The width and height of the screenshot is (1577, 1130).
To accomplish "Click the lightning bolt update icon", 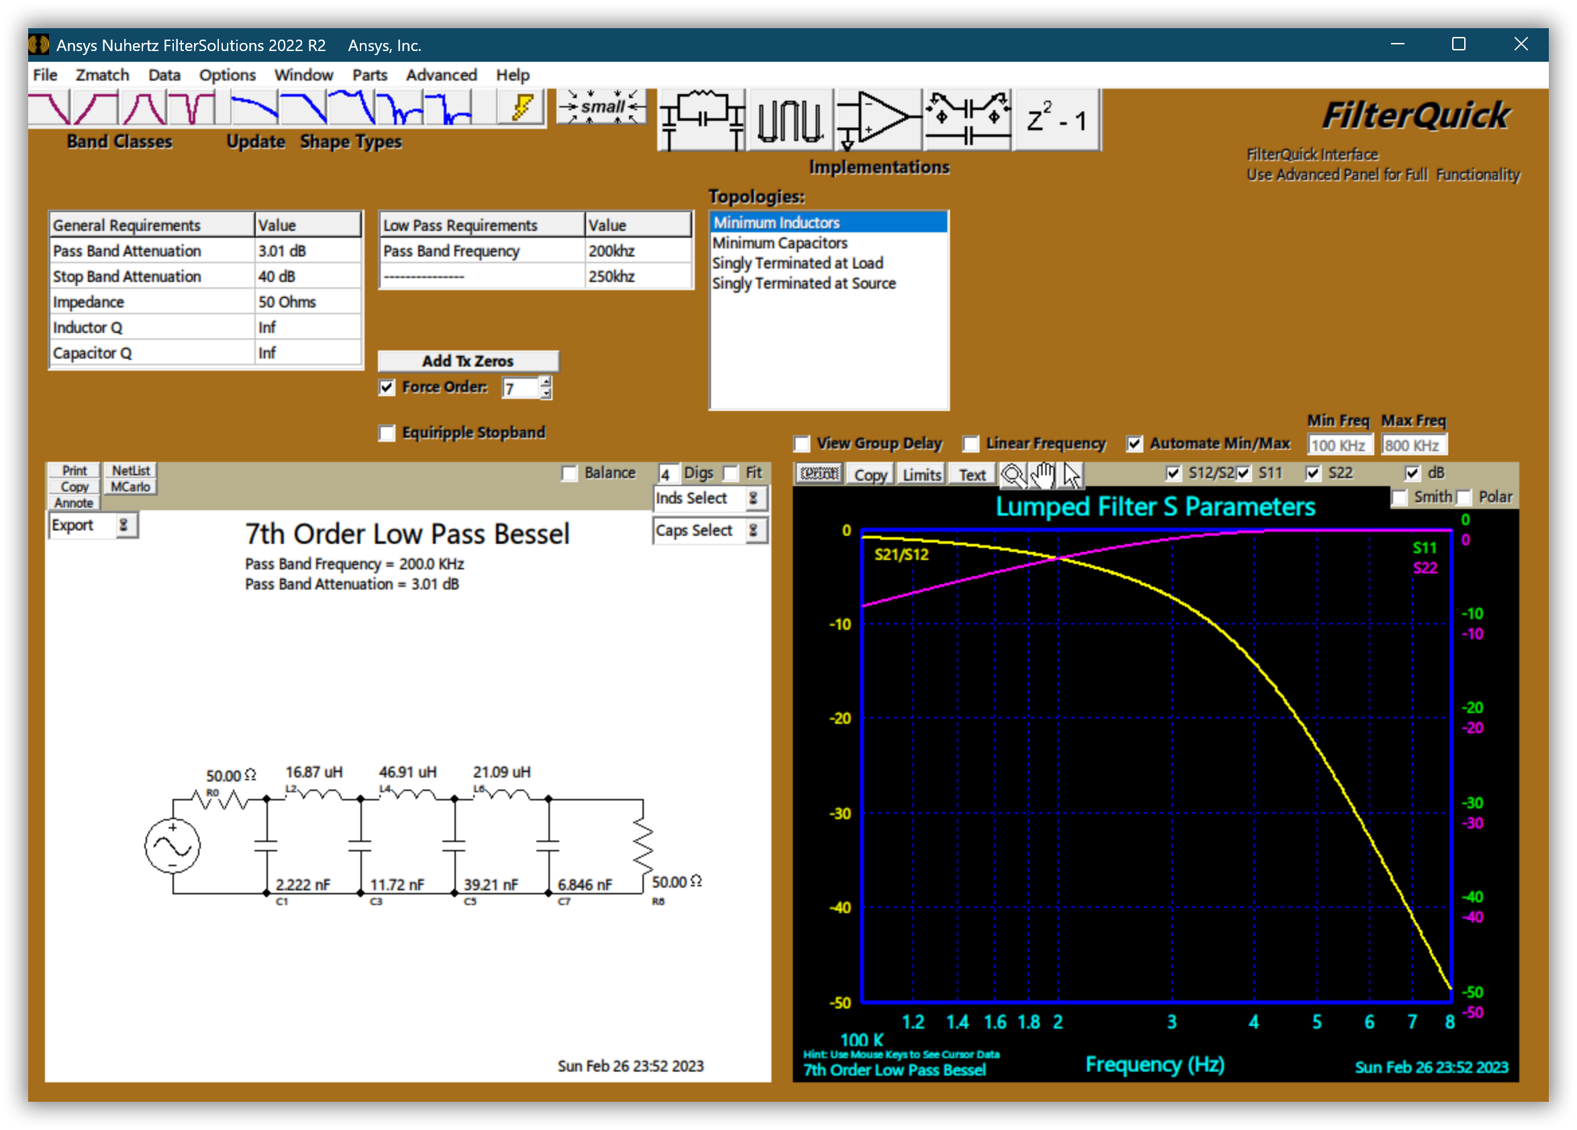I will coord(521,108).
